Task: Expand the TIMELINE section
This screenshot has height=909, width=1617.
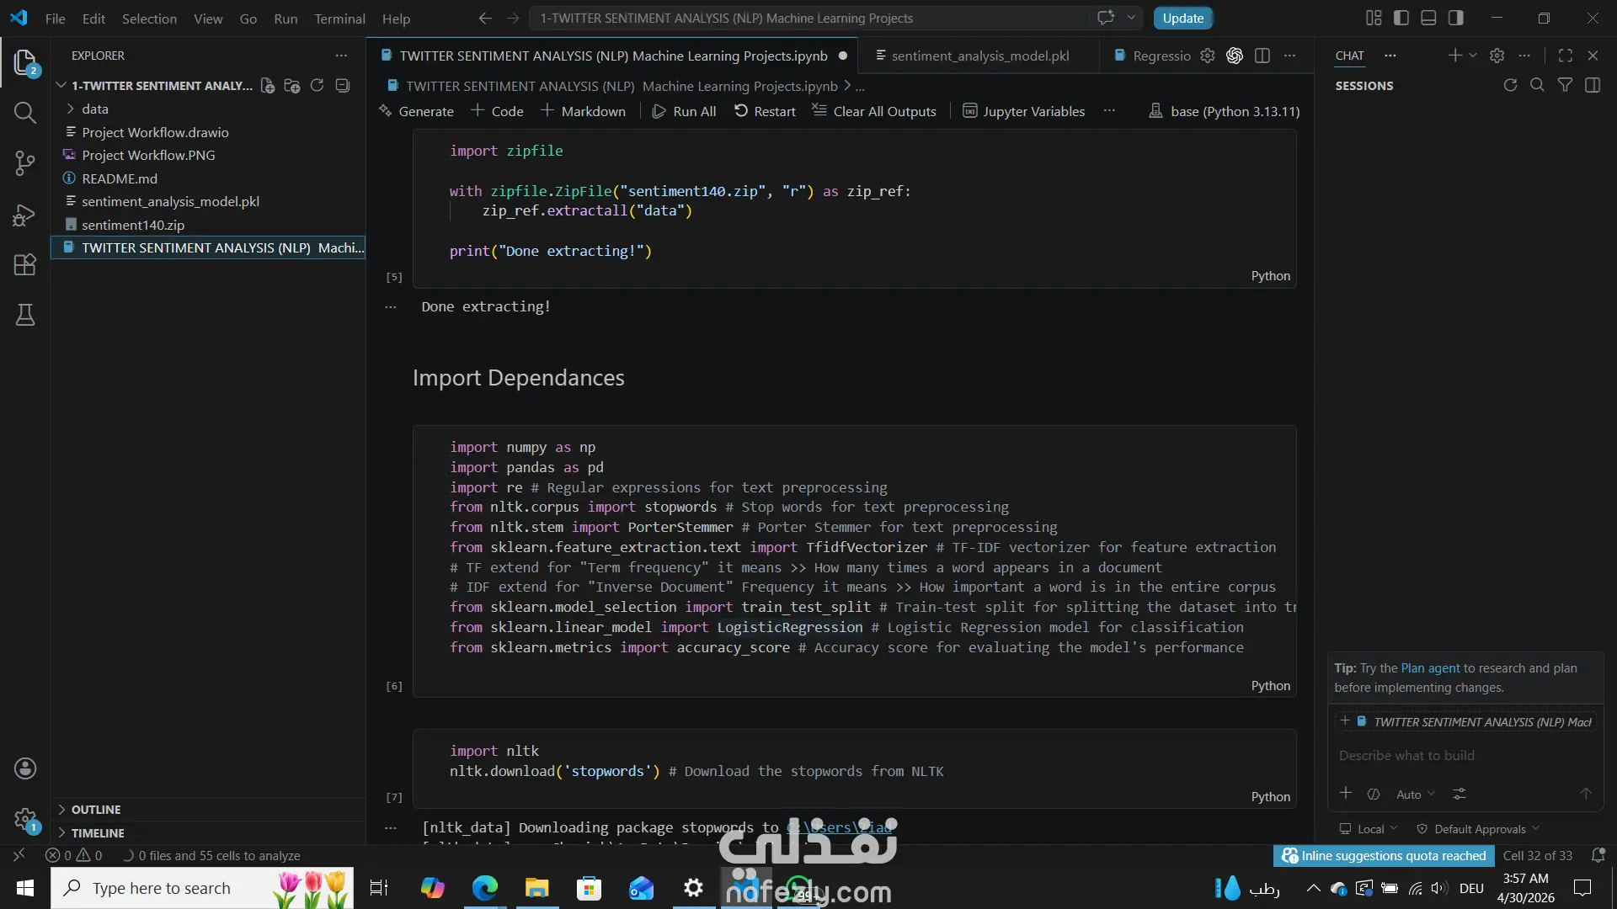Action: point(98,832)
